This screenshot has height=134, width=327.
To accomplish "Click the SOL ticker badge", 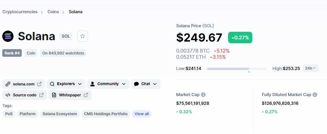I will (x=66, y=36).
